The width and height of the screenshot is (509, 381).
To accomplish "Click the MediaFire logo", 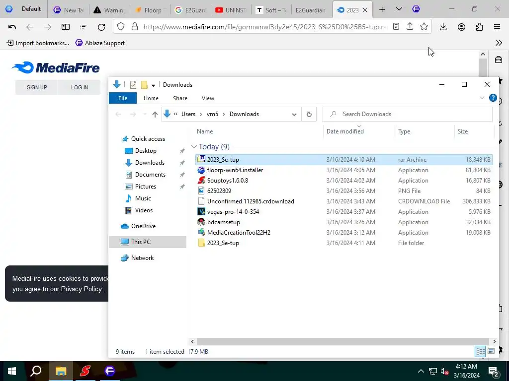I will (56, 67).
